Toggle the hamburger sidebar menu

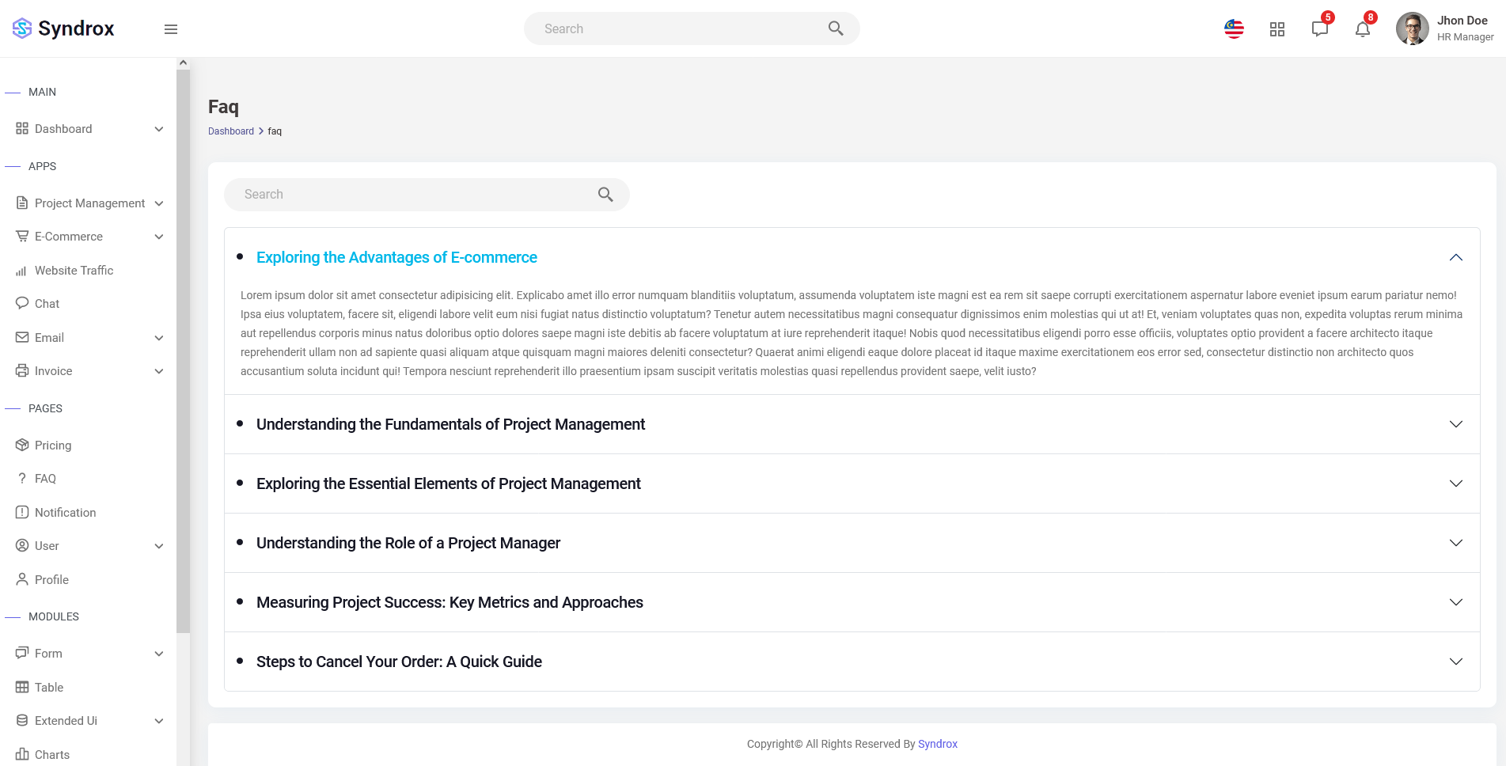click(170, 29)
